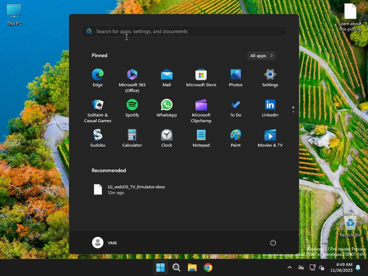Screen dimensions: 368x276
Task: Click the Power button in Start menu
Action: (x=273, y=243)
